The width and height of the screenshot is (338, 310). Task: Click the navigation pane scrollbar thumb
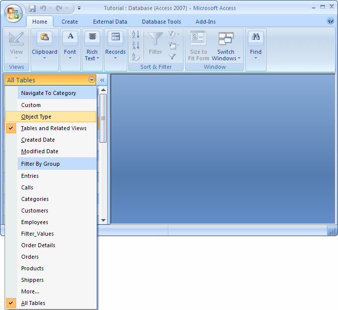(x=103, y=119)
